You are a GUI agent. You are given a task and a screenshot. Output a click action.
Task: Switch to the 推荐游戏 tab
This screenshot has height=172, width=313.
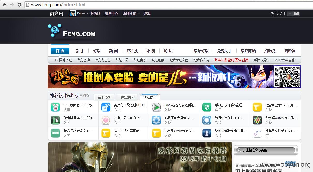pyautogui.click(x=127, y=98)
